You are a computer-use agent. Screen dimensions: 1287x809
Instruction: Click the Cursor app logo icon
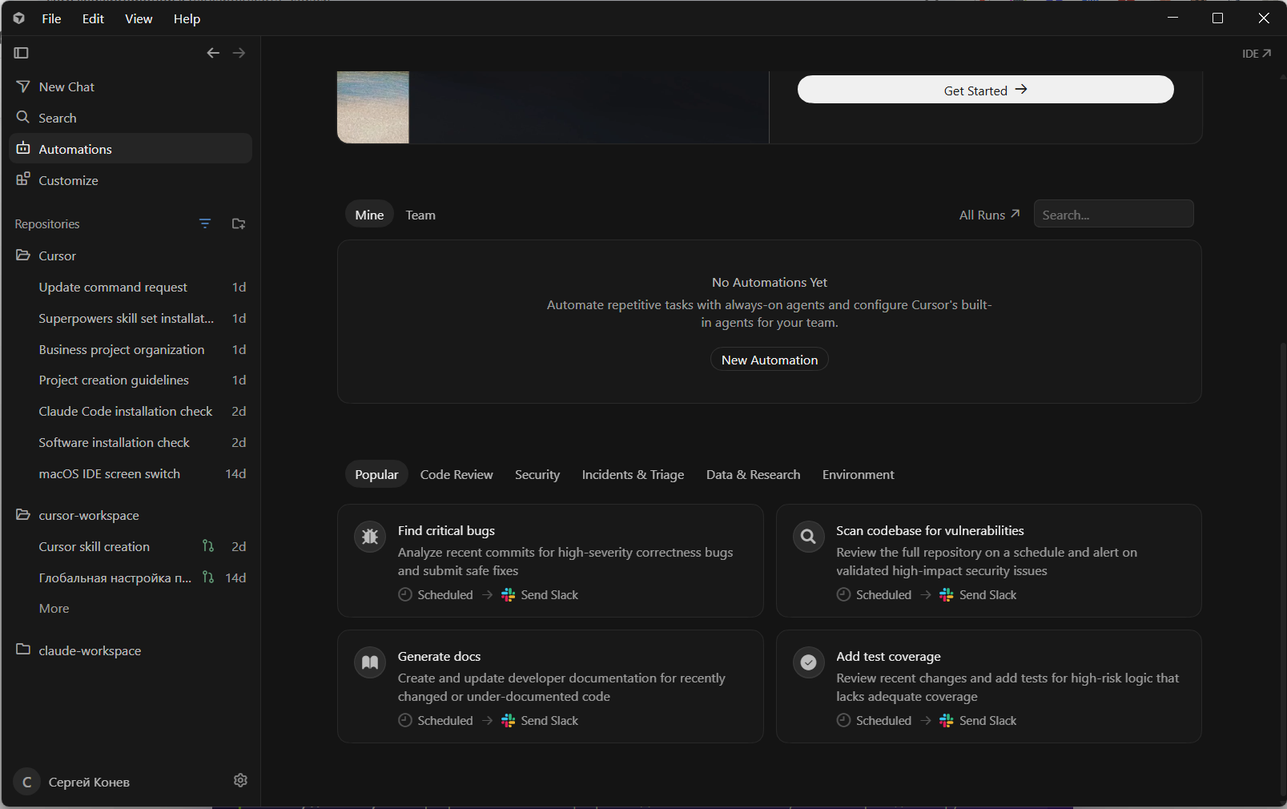(19, 18)
